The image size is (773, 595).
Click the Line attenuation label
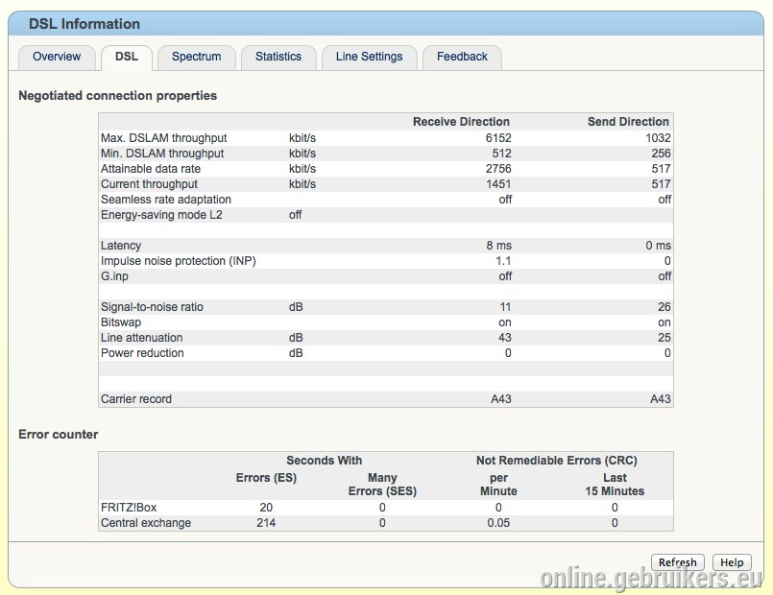[x=141, y=338]
